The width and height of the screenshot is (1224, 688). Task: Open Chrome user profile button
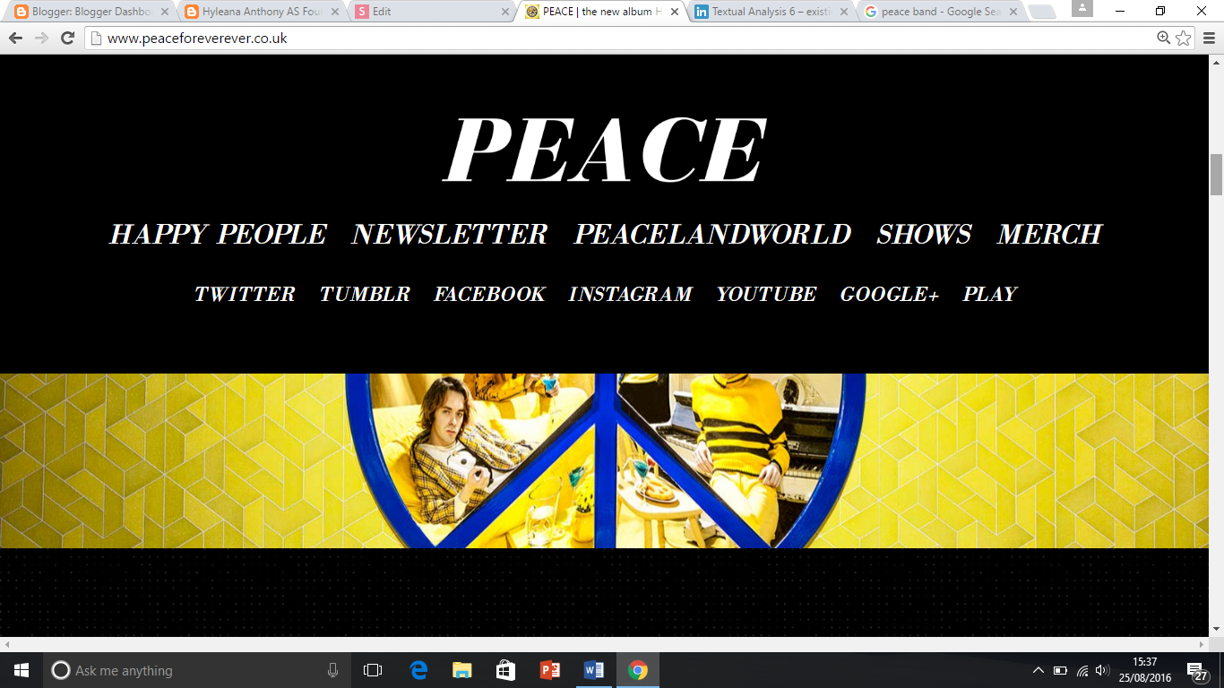point(1082,8)
